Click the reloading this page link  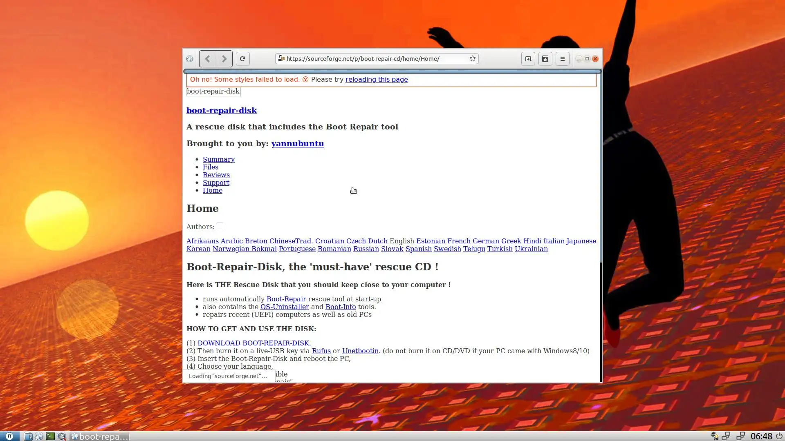(377, 79)
